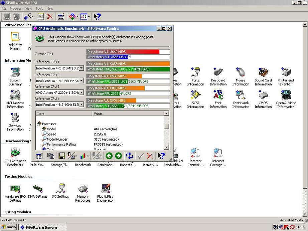Click the system tray clock 20:14
This screenshot has width=308, height=231.
click(x=301, y=227)
